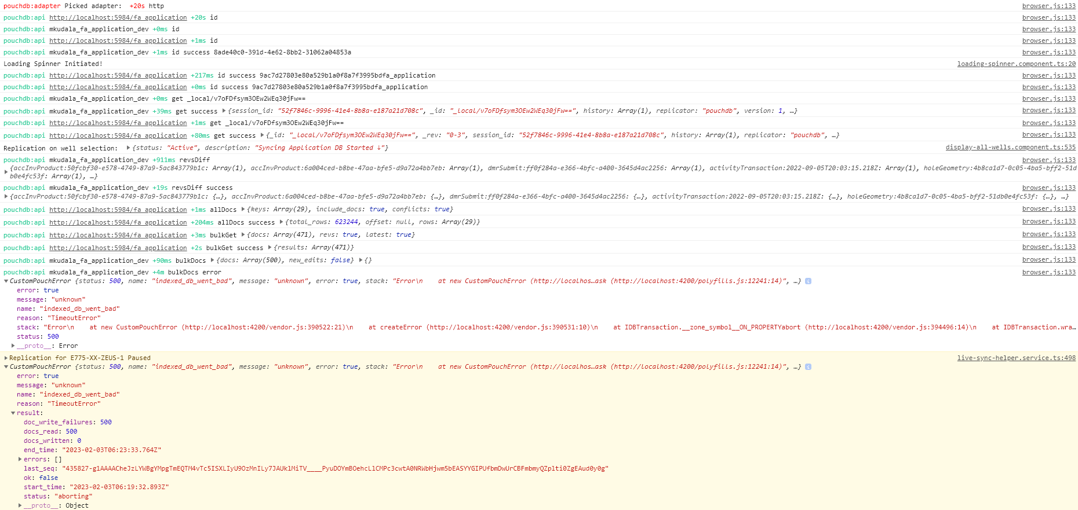Expand the __proto__: Error entry

tap(13, 346)
